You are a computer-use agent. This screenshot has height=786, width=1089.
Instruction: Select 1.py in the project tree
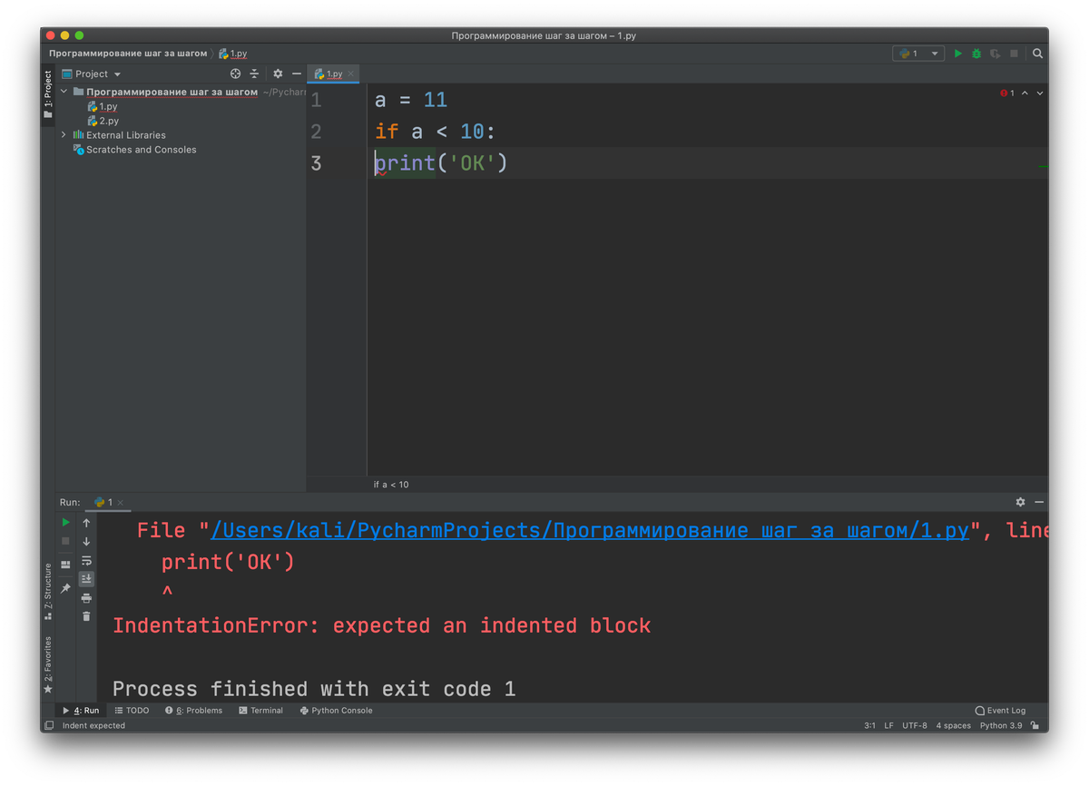tap(103, 106)
